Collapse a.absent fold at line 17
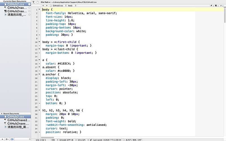 39,67
